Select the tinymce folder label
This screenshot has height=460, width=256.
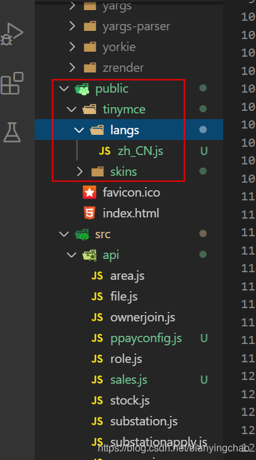click(124, 110)
